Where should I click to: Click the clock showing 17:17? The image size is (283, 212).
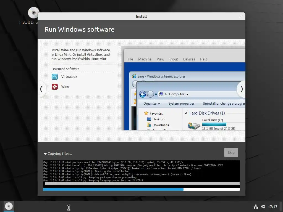[x=272, y=206]
